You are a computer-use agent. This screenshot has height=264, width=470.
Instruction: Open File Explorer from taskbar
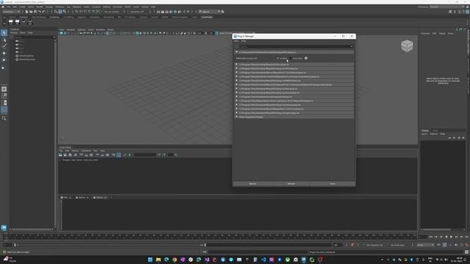tap(159, 260)
